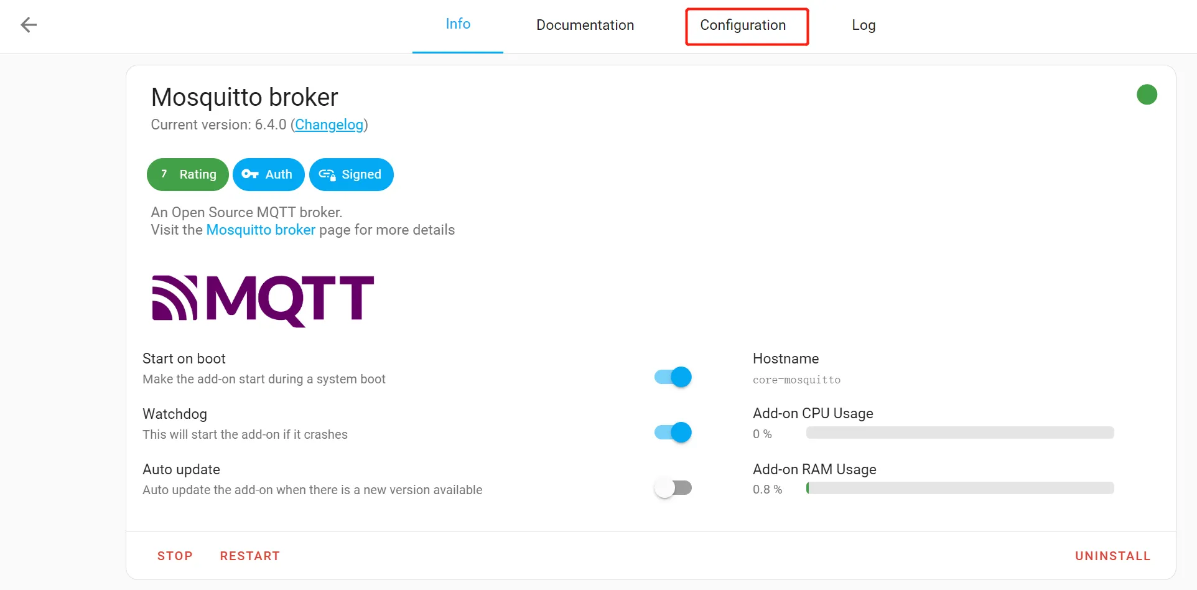Click the Add-on RAM Usage bar
1197x590 pixels.
[x=959, y=489]
